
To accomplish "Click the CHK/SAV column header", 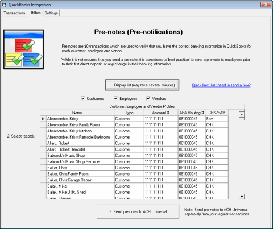I will [217, 113].
